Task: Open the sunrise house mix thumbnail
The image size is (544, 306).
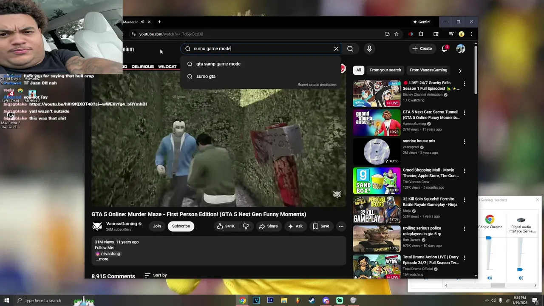Action: pyautogui.click(x=377, y=152)
